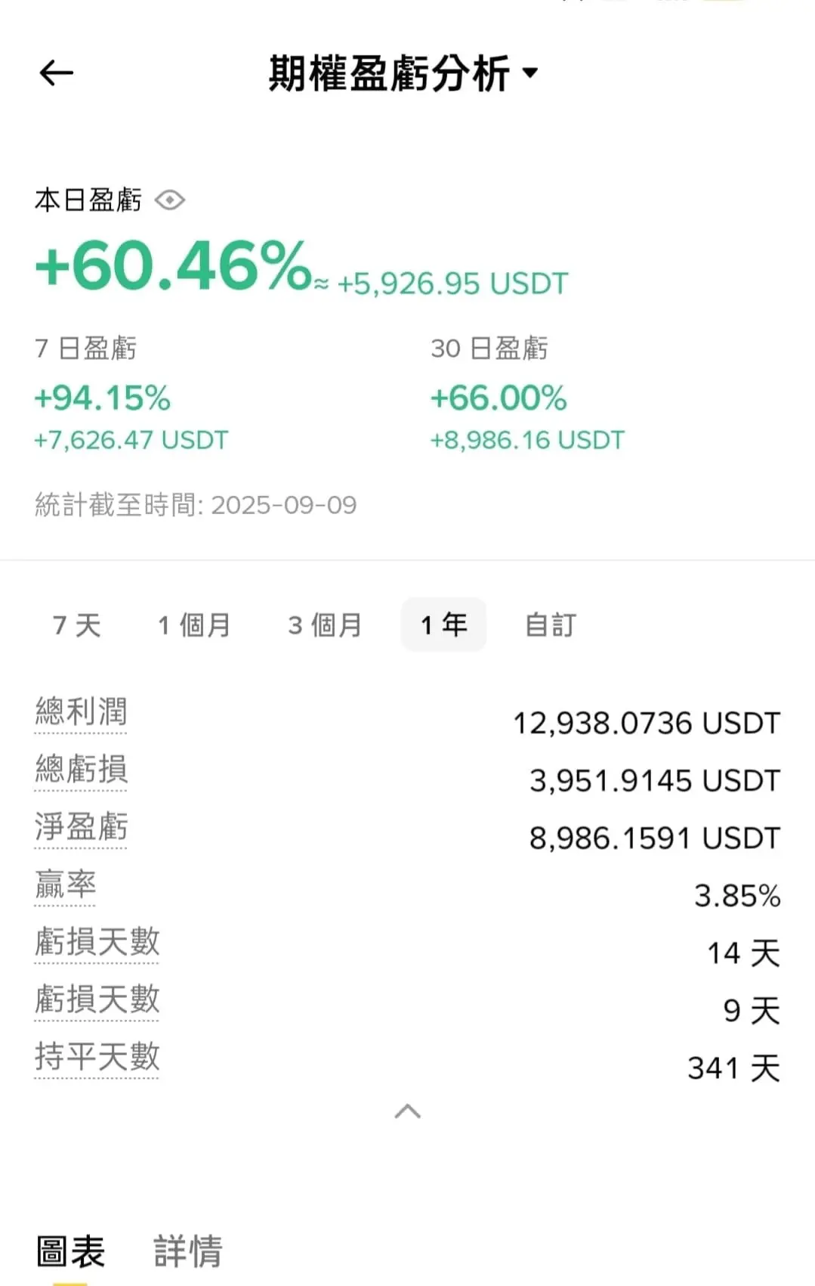
Task: Select the 1 個月 time range
Action: tap(194, 625)
